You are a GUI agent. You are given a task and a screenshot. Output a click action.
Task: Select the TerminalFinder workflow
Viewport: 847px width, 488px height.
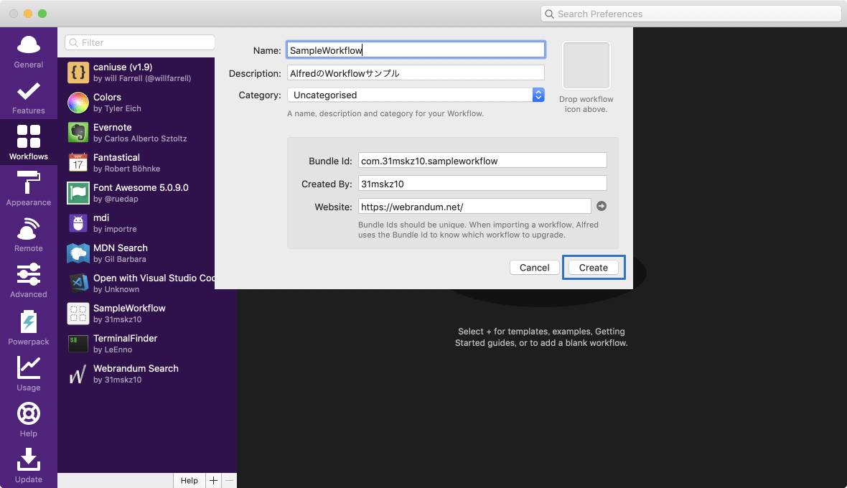(129, 344)
